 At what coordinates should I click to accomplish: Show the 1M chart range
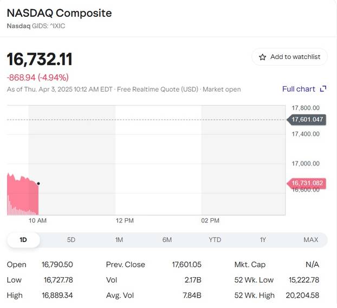tap(119, 240)
